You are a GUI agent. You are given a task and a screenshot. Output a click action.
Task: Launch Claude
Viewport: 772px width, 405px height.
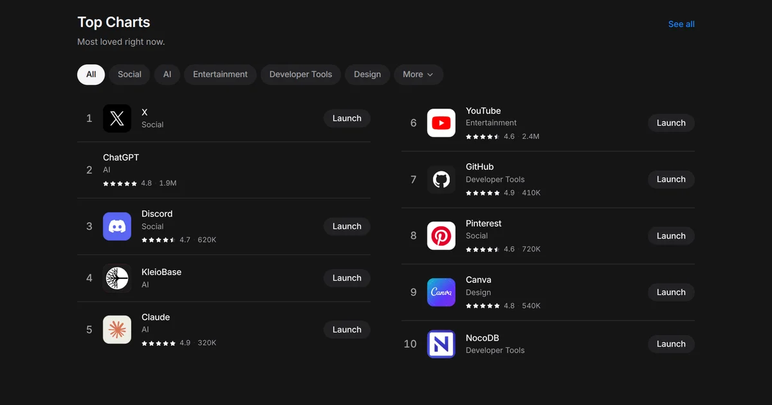(347, 330)
